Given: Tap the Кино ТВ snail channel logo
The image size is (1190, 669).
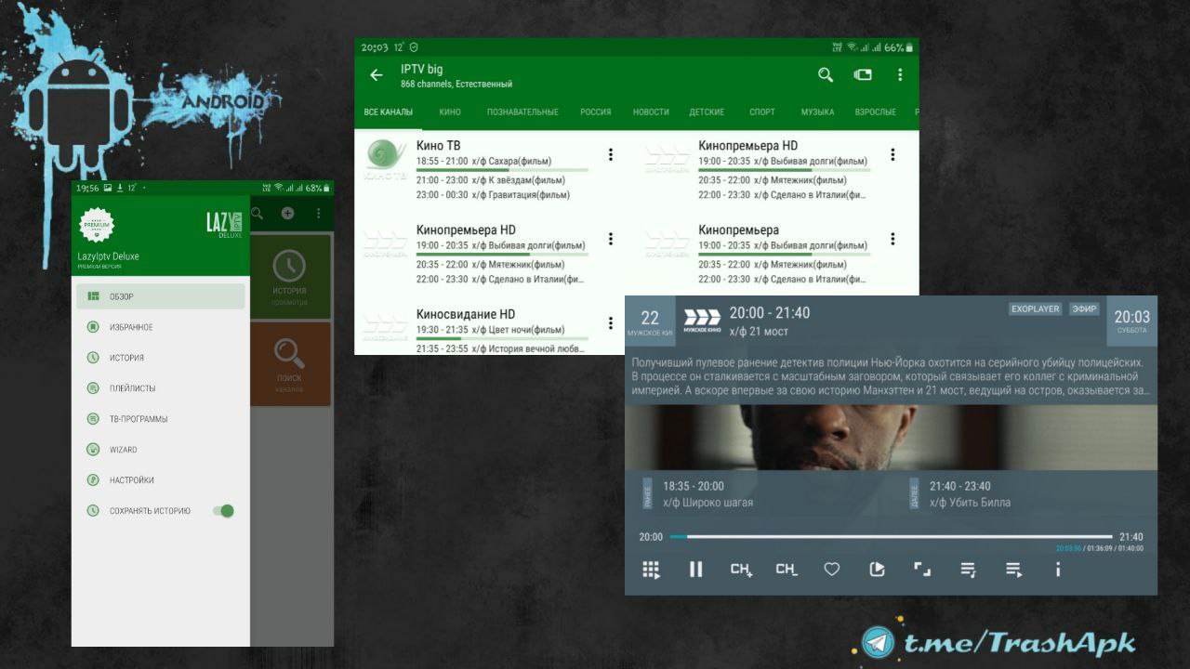Looking at the screenshot, I should tap(385, 159).
